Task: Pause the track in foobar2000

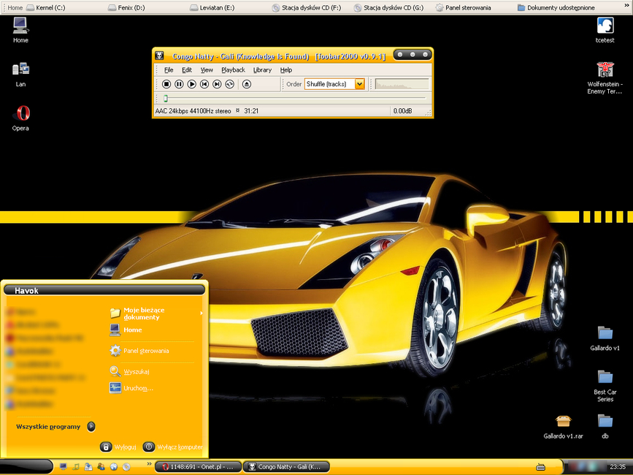Action: [x=179, y=84]
